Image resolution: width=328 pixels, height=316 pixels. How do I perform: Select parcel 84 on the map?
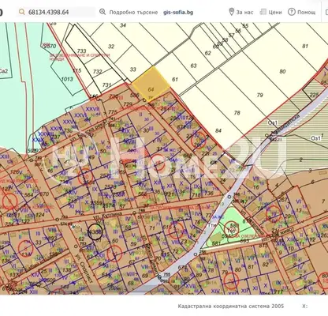218,130
